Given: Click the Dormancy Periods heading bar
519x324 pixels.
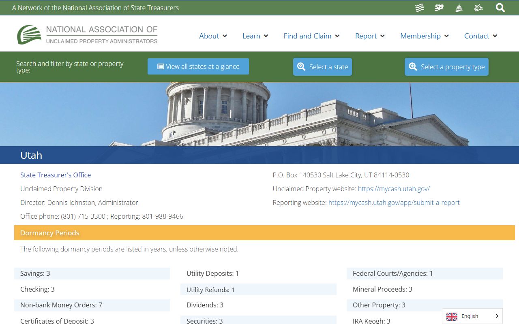Looking at the screenshot, I should (264, 233).
